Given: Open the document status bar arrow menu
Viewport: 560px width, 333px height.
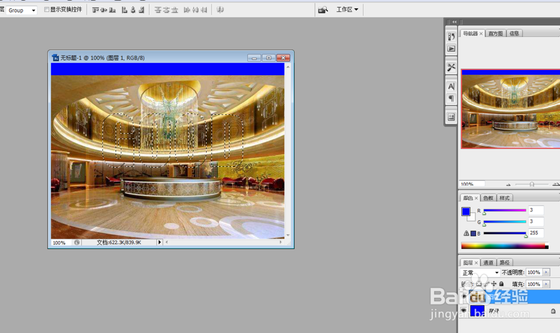Looking at the screenshot, I should coord(160,243).
